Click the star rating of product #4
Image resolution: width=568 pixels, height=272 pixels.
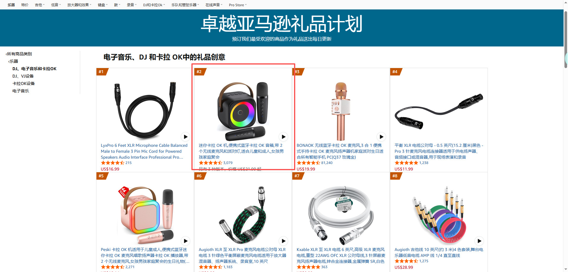tap(406, 163)
